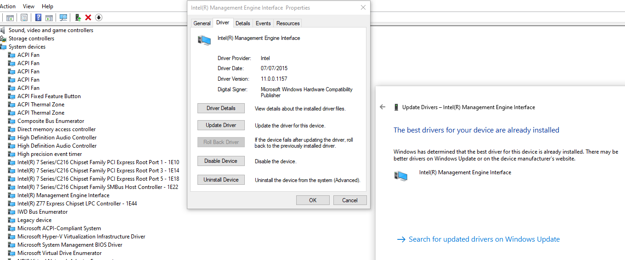
Task: Click icon beside Microsoft ACPI-Compliant System
Action: pyautogui.click(x=12, y=228)
